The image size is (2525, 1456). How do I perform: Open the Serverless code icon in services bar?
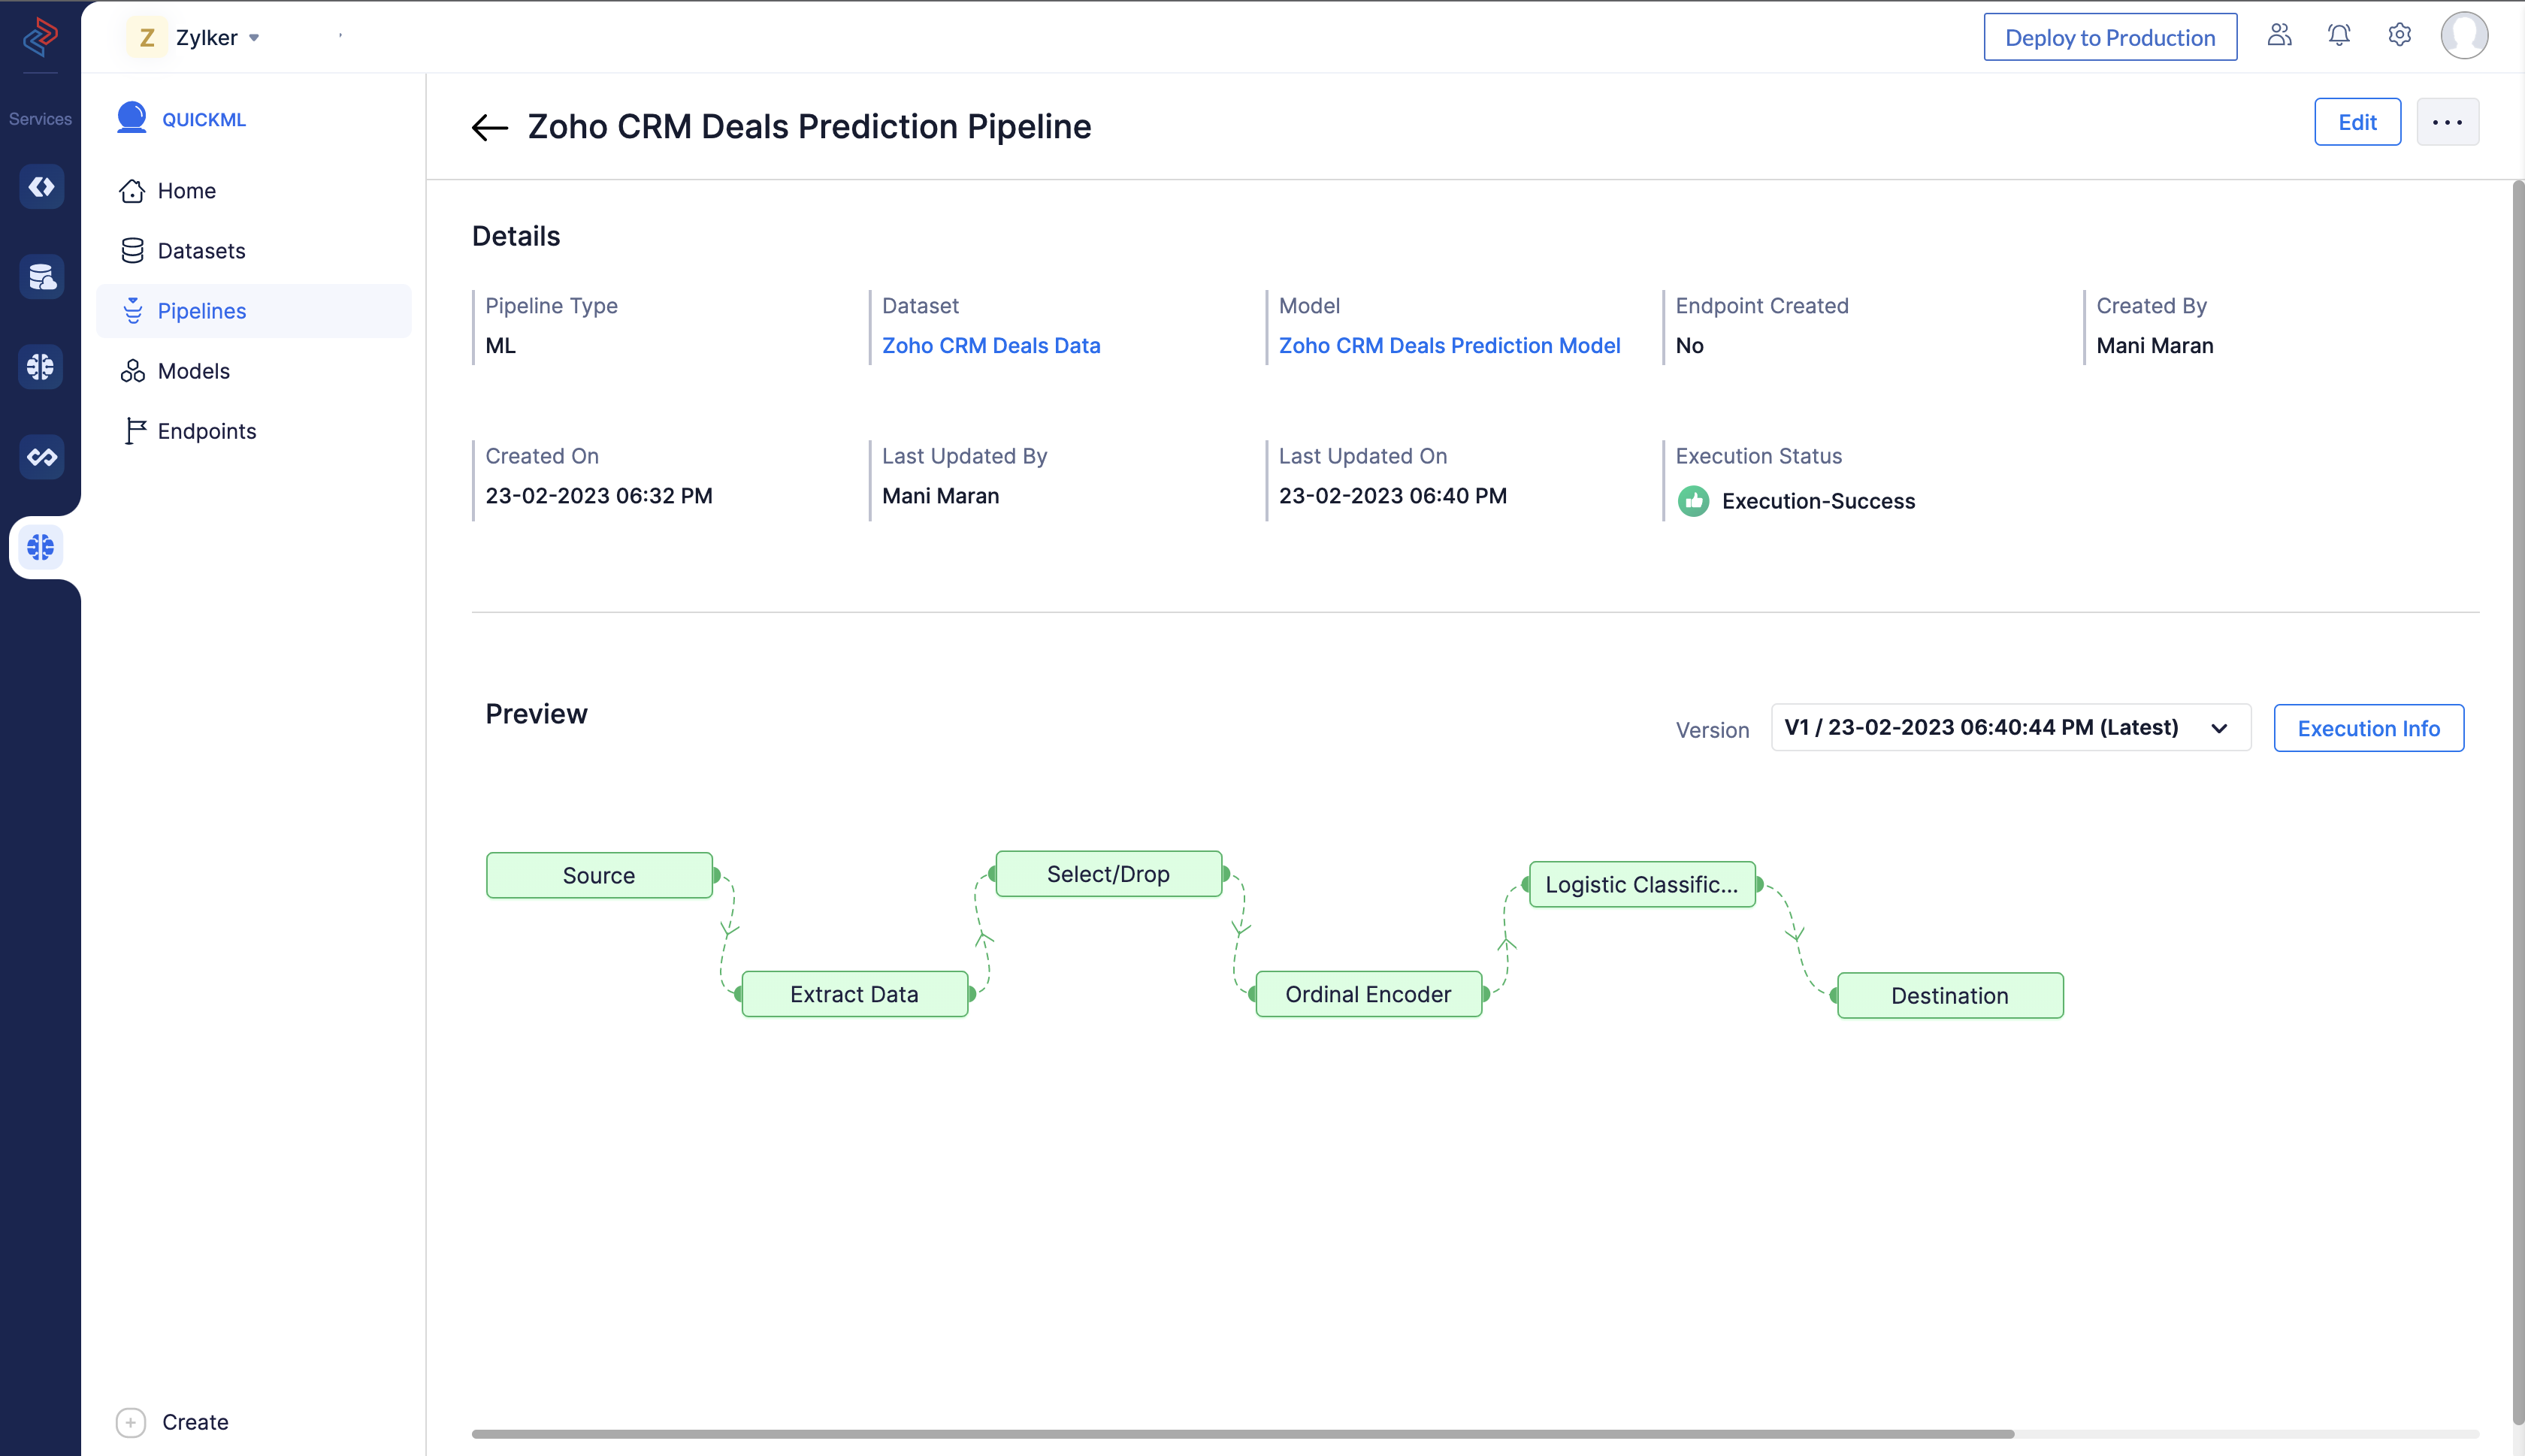pyautogui.click(x=41, y=187)
